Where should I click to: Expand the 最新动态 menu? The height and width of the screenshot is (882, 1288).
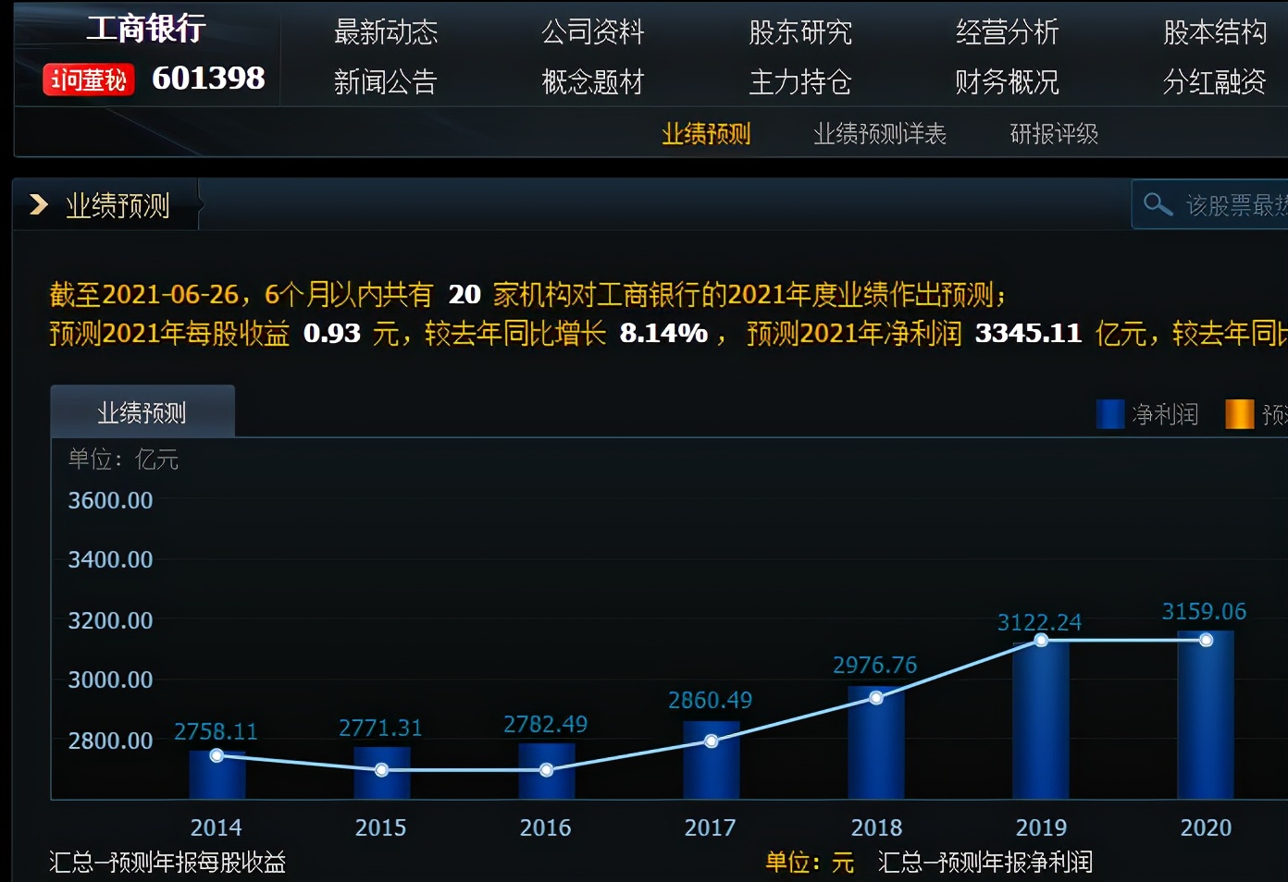tap(386, 31)
